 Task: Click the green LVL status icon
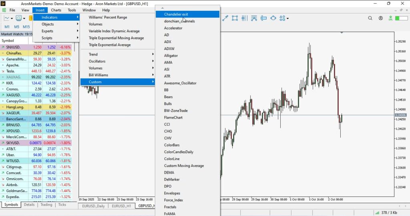pos(390,18)
